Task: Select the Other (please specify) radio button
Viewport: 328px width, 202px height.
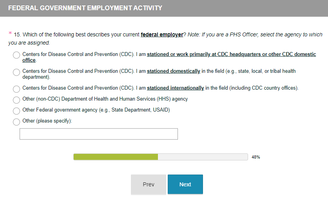Action: [16, 122]
